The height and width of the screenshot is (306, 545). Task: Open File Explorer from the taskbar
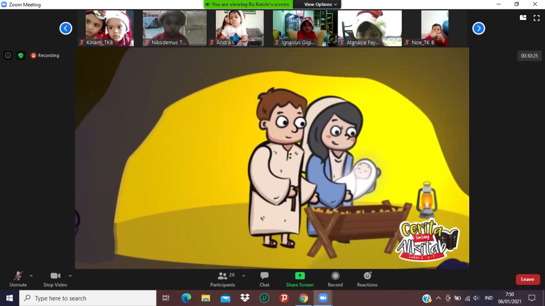206,298
